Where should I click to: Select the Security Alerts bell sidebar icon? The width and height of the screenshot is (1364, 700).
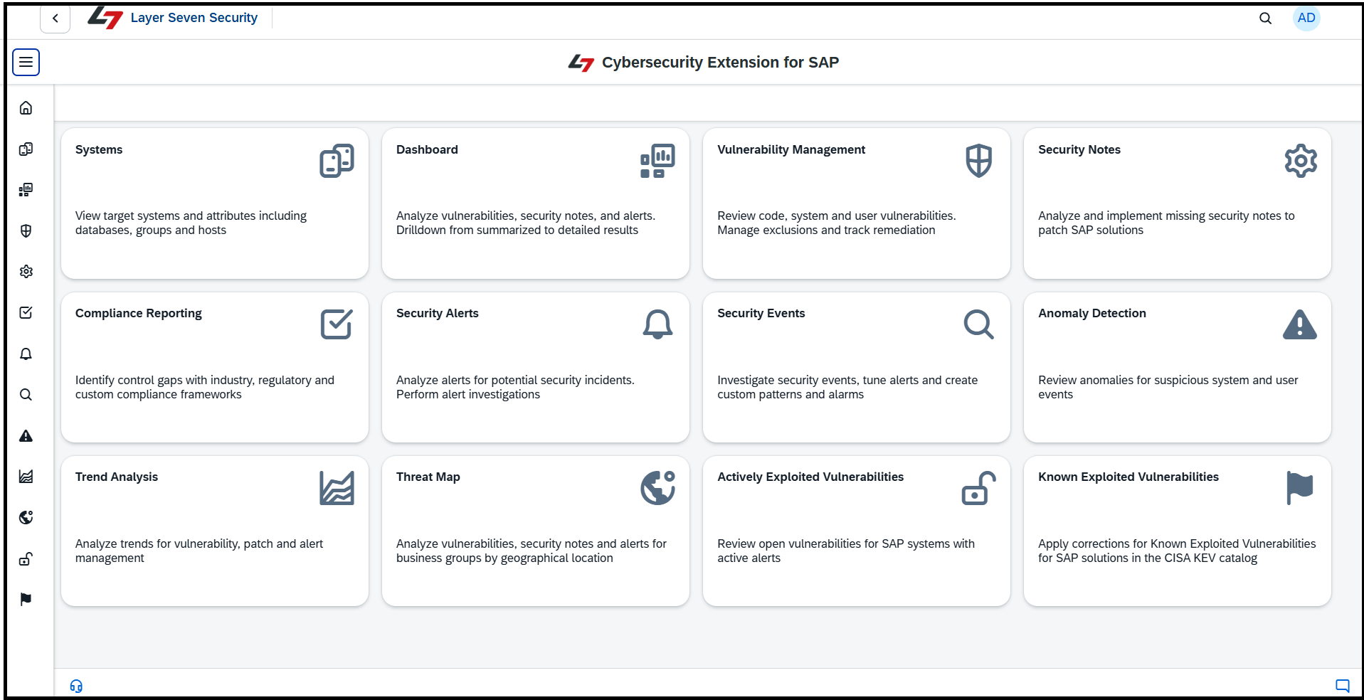[x=26, y=354]
